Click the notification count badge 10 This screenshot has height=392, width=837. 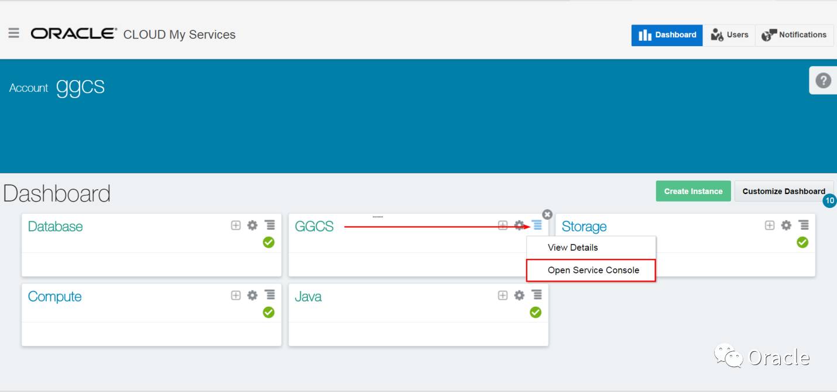point(829,201)
